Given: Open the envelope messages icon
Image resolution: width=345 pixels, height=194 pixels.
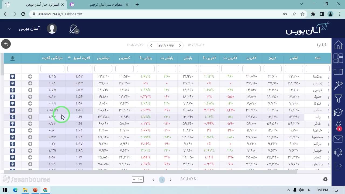Looking at the screenshot, I should click(x=338, y=139).
